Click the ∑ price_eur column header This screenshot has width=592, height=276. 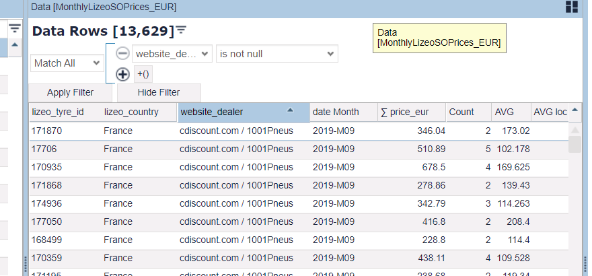[404, 112]
